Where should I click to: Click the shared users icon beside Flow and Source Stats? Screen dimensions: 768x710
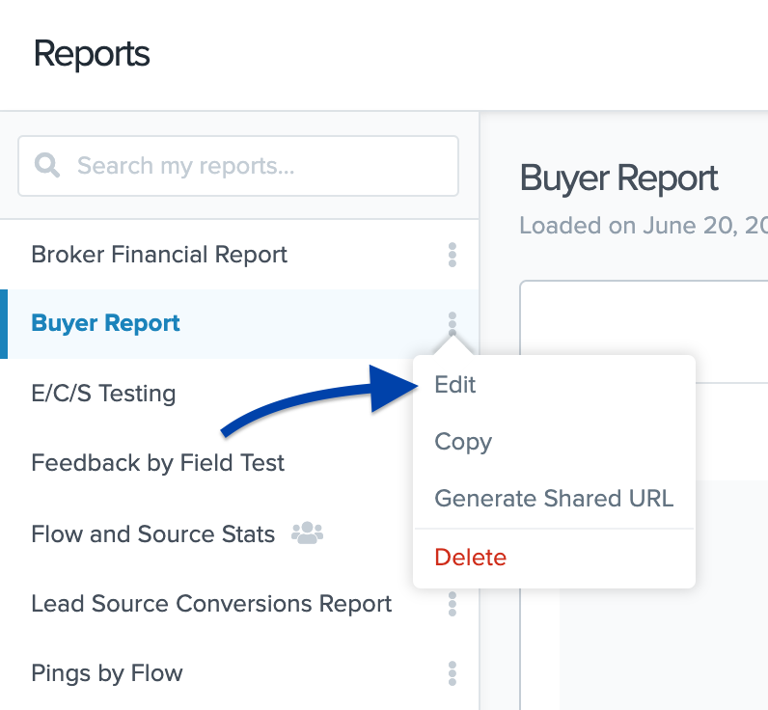308,533
